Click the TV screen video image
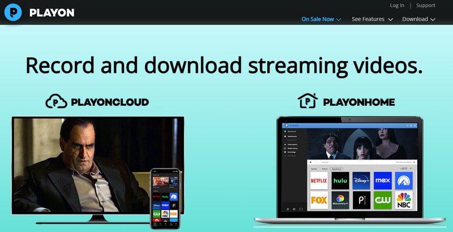The height and width of the screenshot is (232, 453). pos(98,165)
